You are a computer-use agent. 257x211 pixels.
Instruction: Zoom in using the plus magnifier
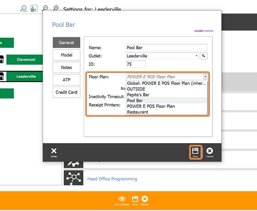pyautogui.click(x=56, y=8)
